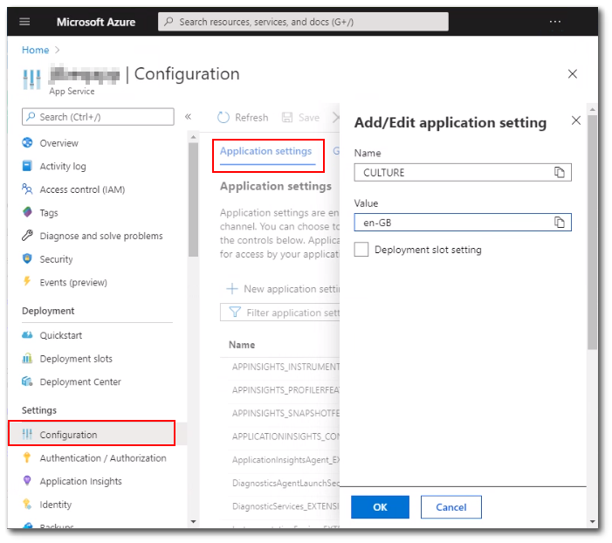Click the right panel scrollbar thumb
The height and width of the screenshot is (543, 612).
tap(592, 232)
